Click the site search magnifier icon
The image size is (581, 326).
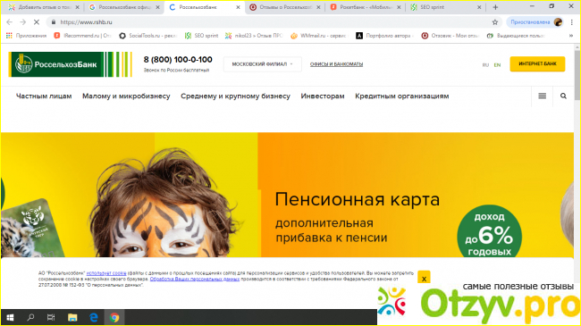coord(563,96)
